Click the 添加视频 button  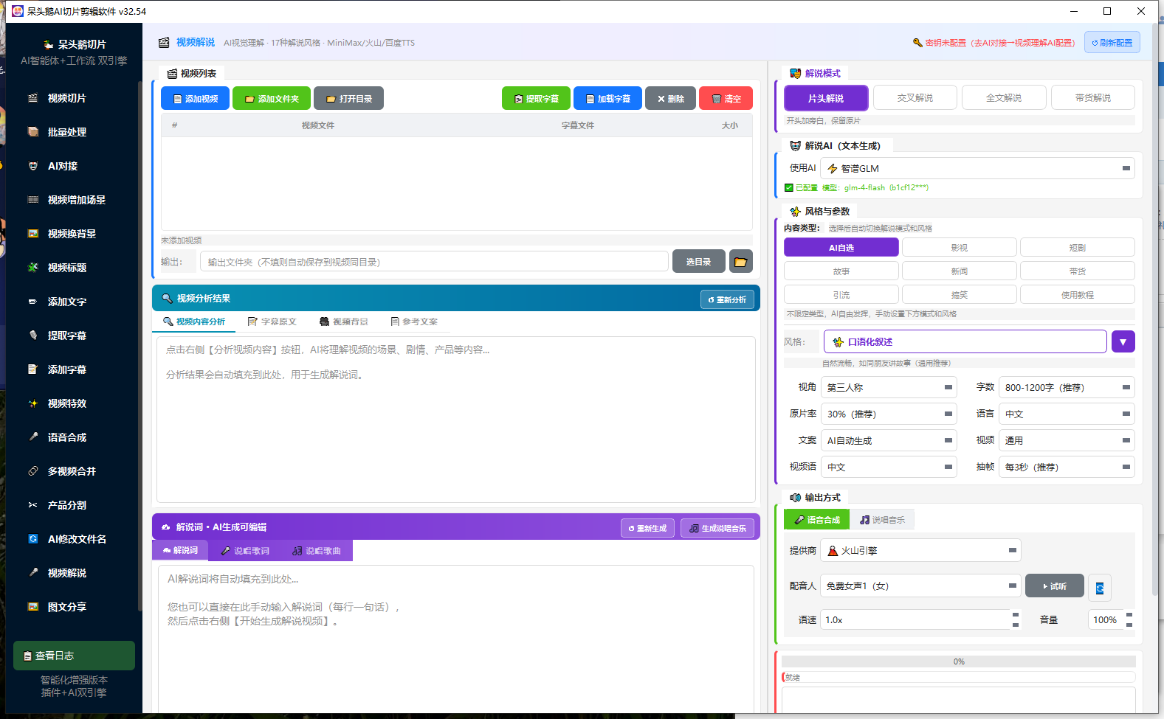click(196, 98)
